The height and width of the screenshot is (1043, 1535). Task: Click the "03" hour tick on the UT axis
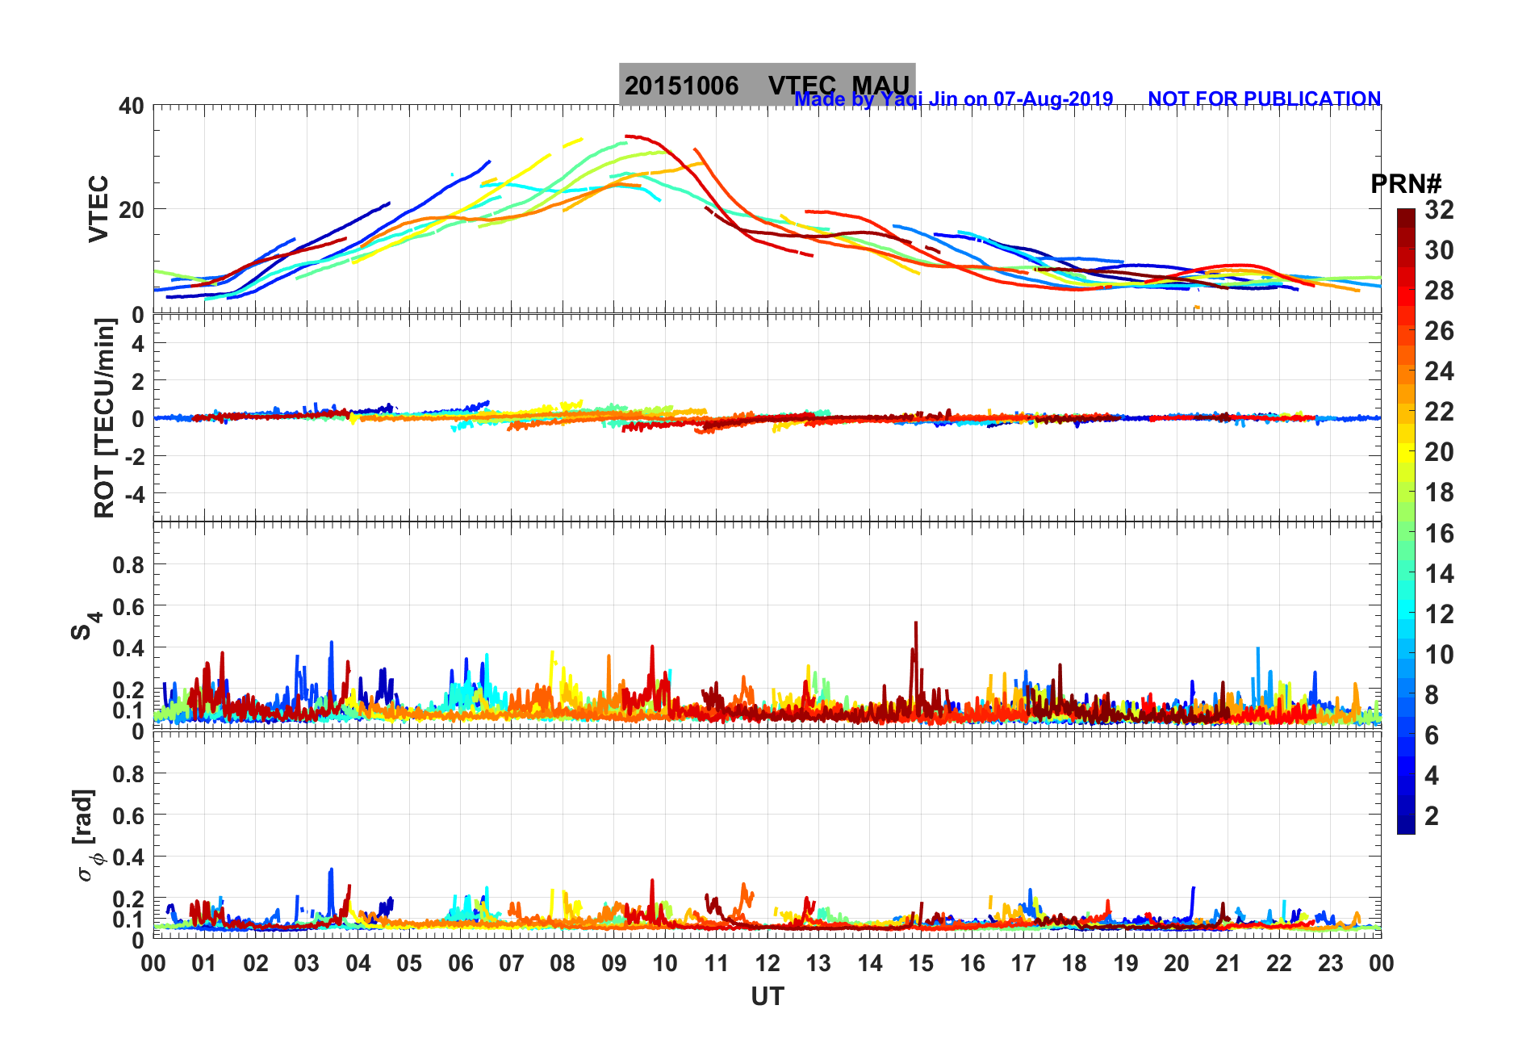pyautogui.click(x=307, y=963)
